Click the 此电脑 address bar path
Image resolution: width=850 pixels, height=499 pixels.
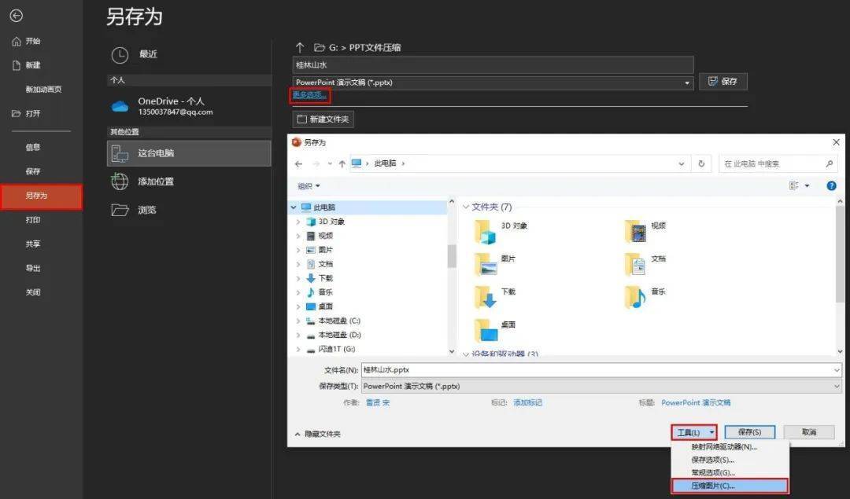[x=386, y=163]
